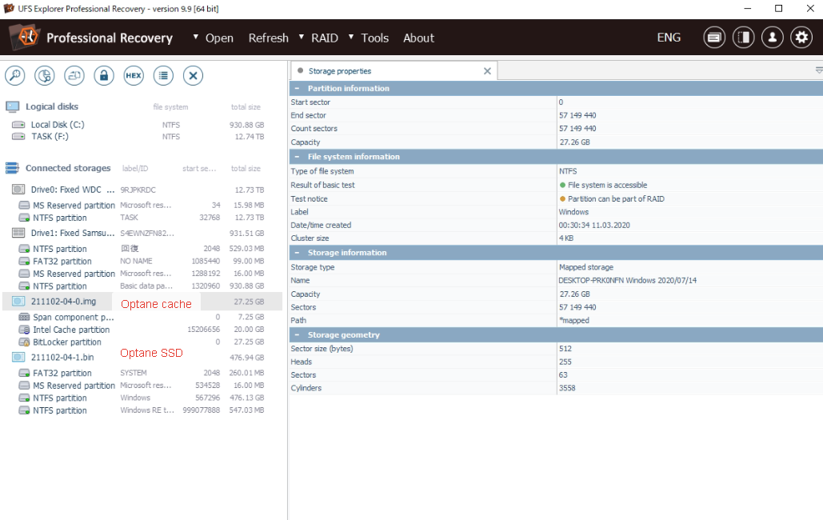This screenshot has width=823, height=520.
Task: Select the 476.13 GB NTFS Windows partition
Action: click(x=142, y=398)
